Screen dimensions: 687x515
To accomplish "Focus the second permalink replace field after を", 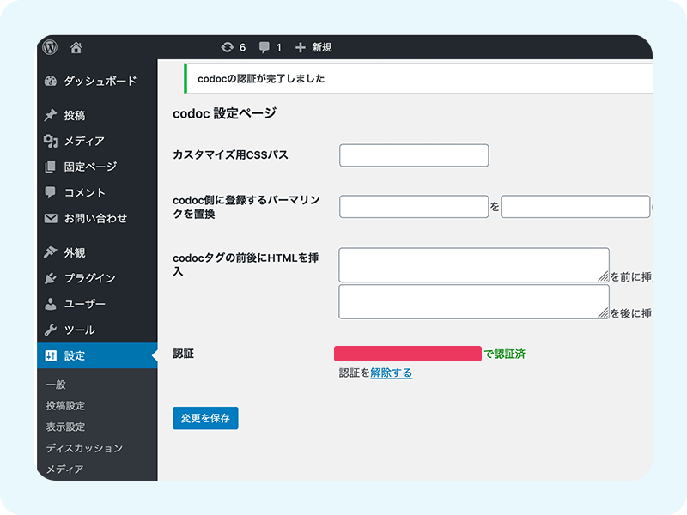I will point(575,207).
